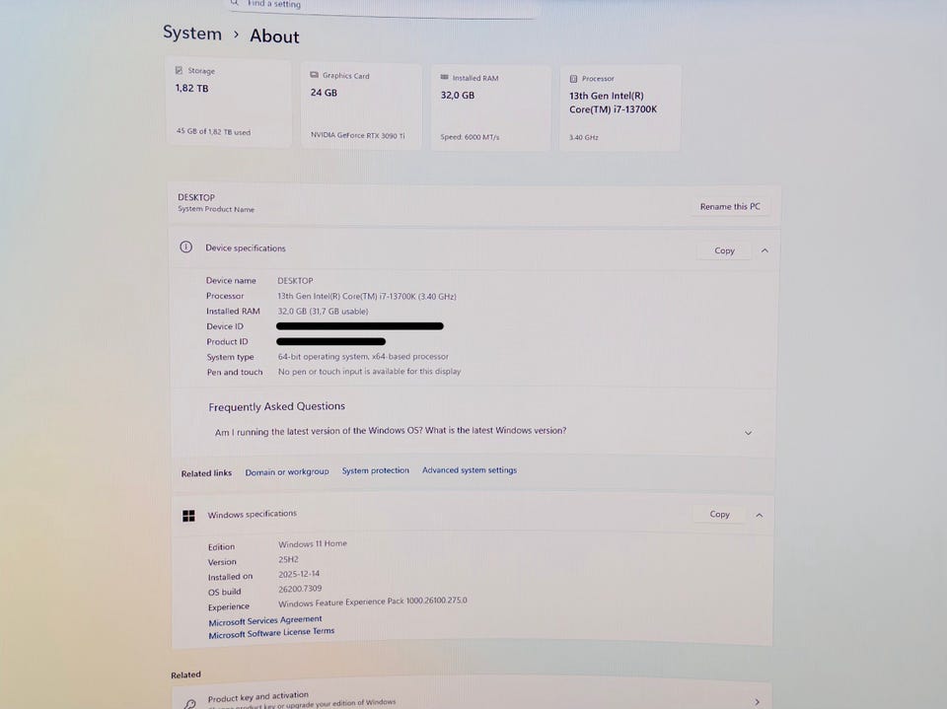
Task: Click the Installed RAM card icon
Action: coord(445,77)
